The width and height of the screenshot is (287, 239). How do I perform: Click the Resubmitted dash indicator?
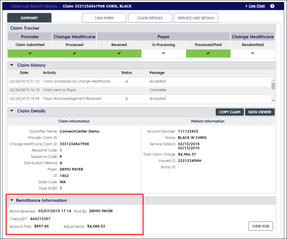[x=253, y=53]
